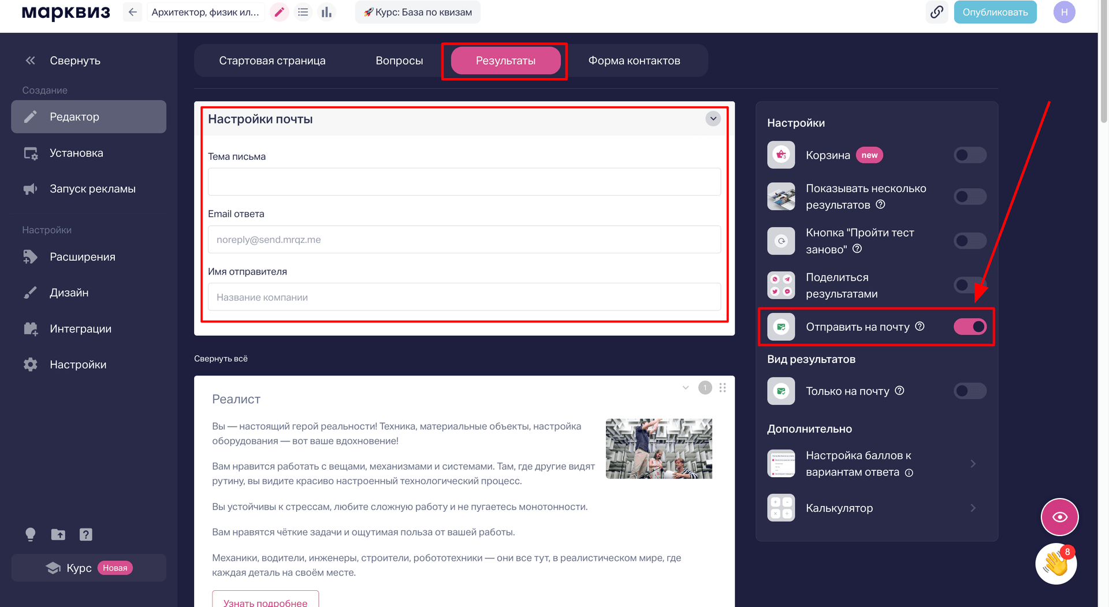The image size is (1109, 607).
Task: Open the list view icon in header
Action: pos(303,12)
